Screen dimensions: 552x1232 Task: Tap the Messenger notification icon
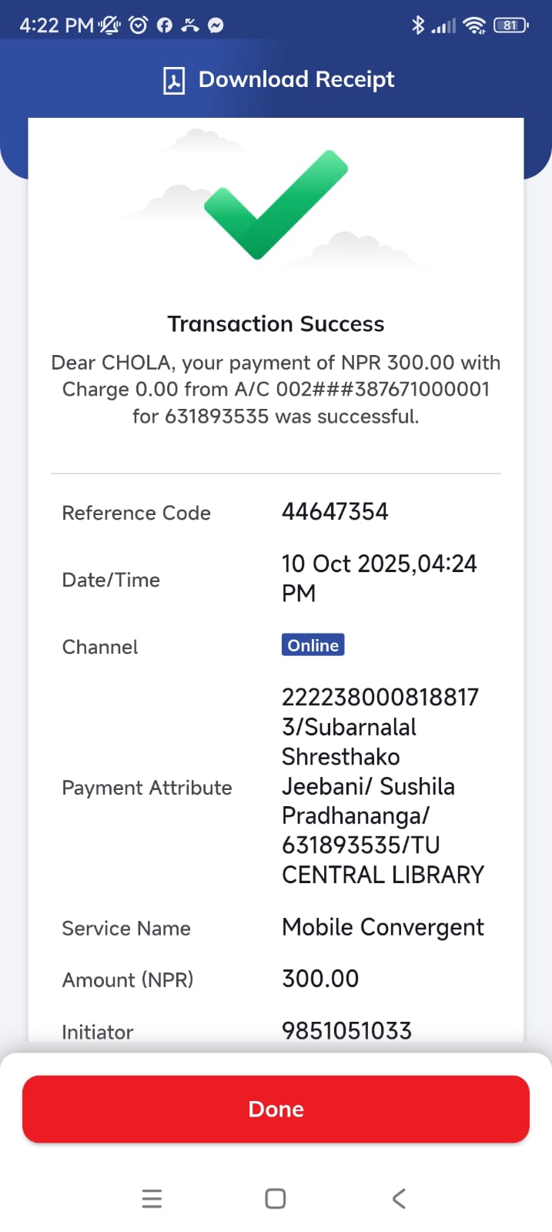(x=216, y=25)
